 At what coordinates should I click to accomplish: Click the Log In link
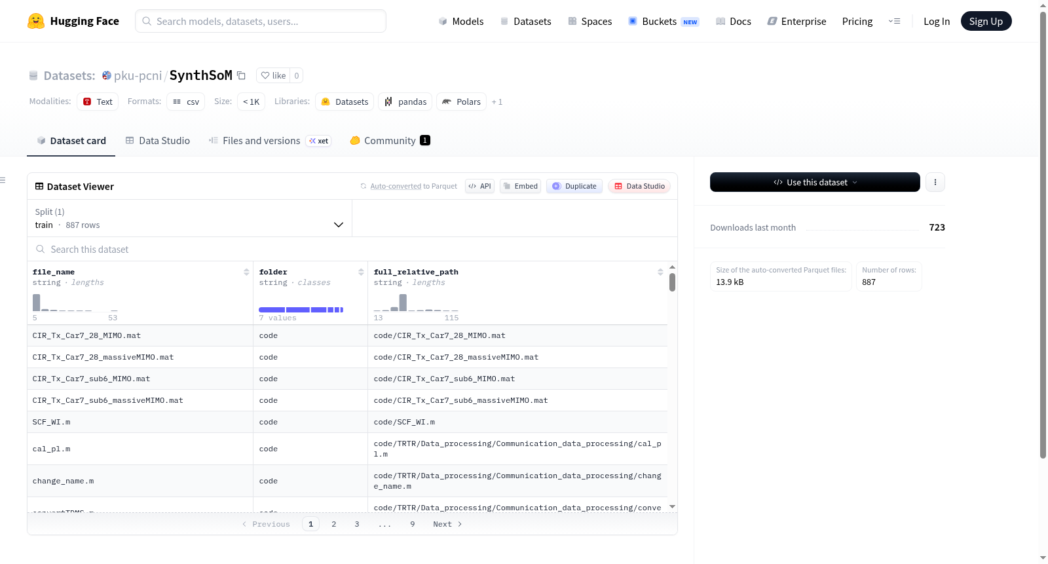(937, 21)
